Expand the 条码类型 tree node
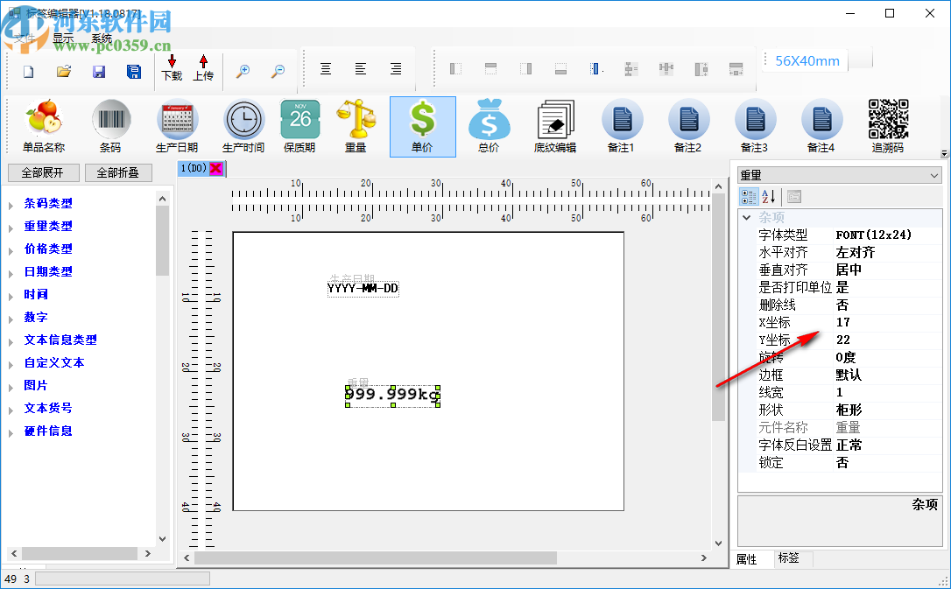Screen dimensions: 951x589 coord(11,206)
